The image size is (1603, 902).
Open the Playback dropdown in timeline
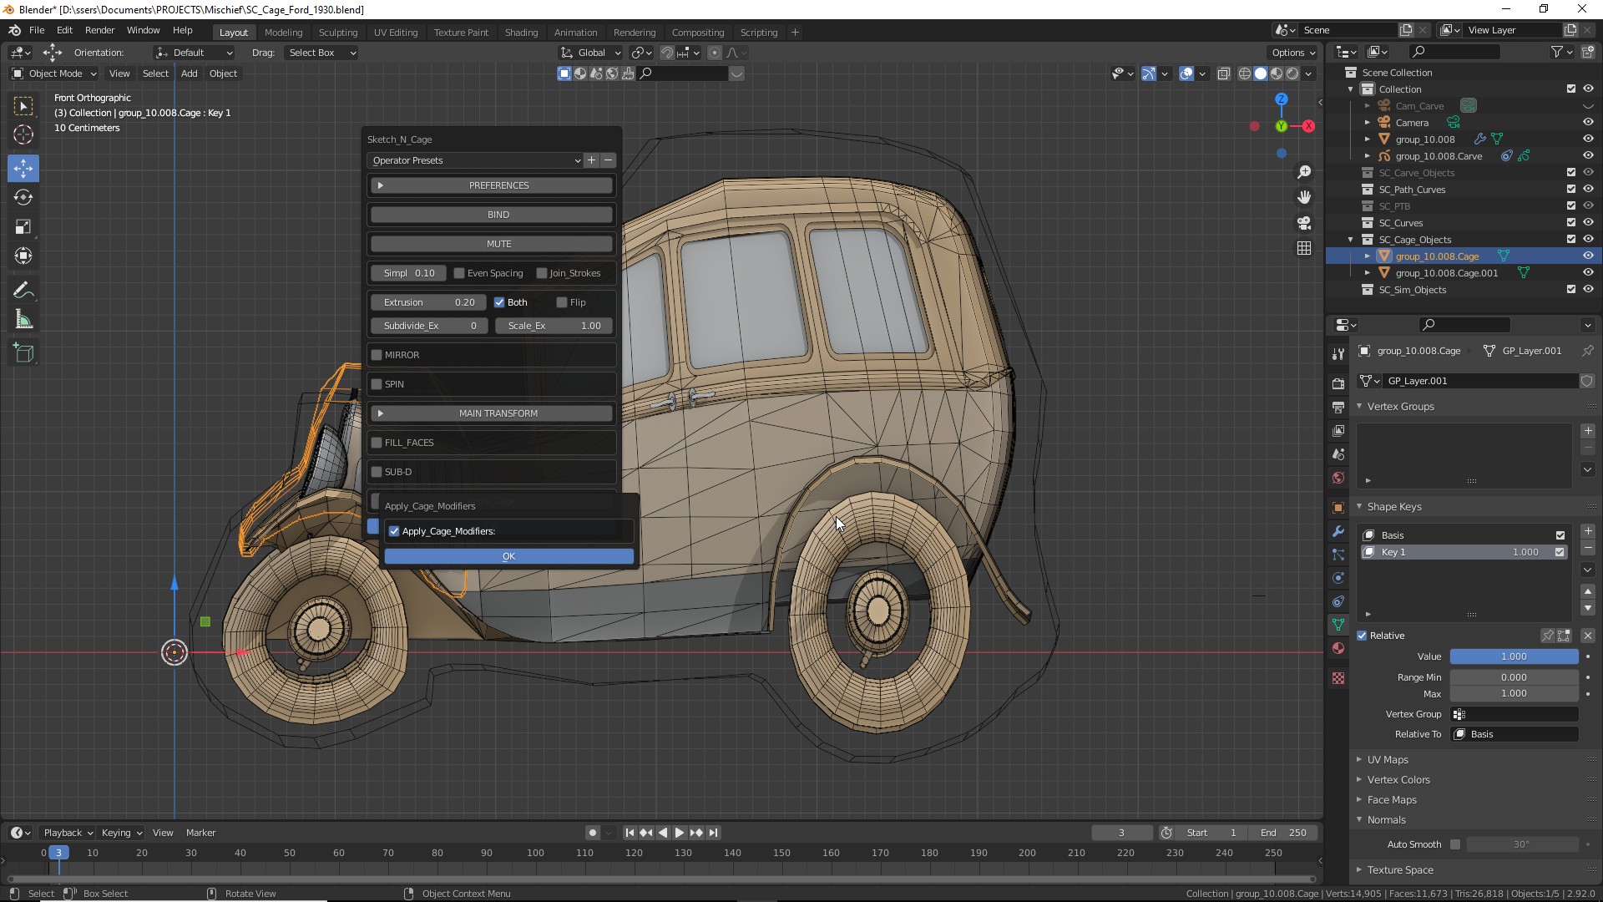pos(68,833)
